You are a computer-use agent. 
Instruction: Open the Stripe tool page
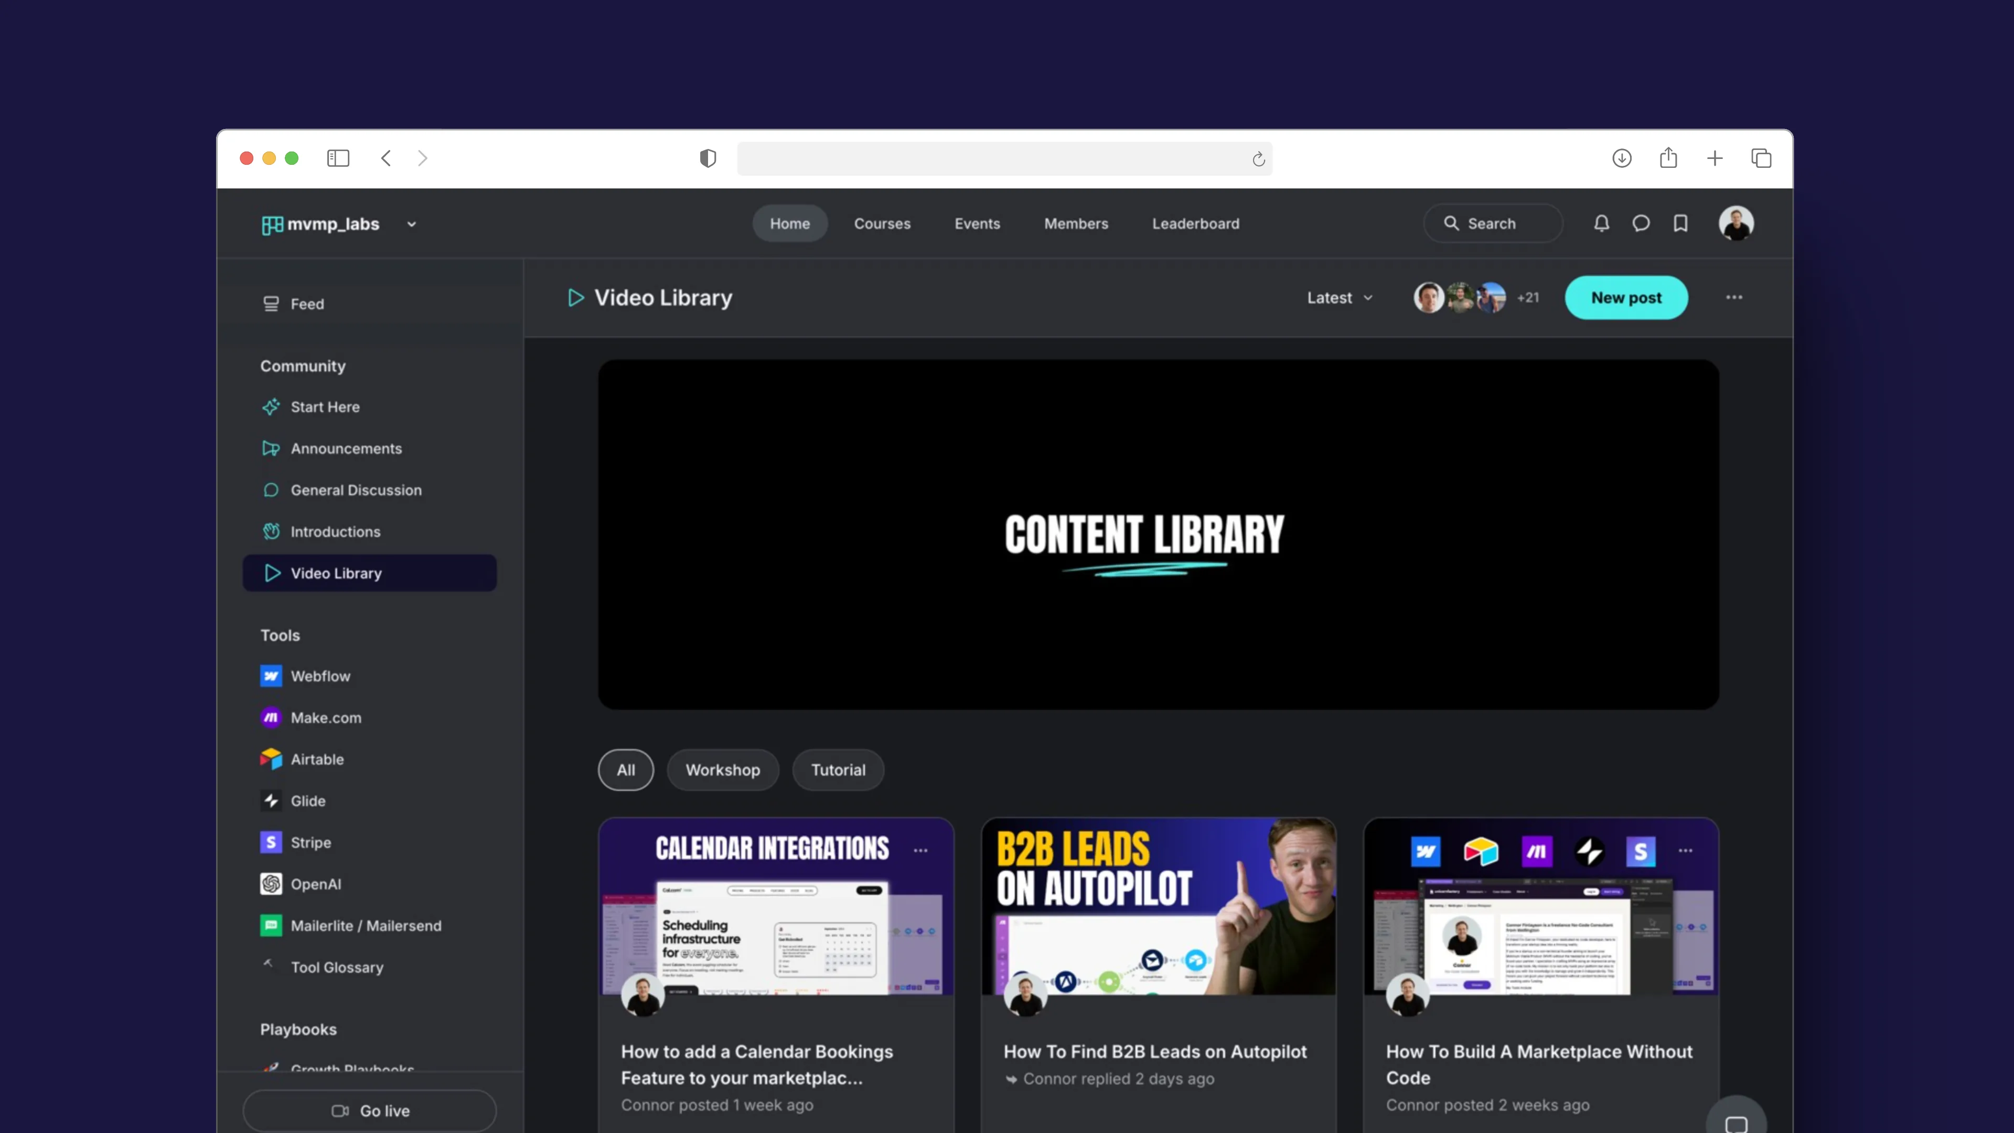tap(310, 842)
